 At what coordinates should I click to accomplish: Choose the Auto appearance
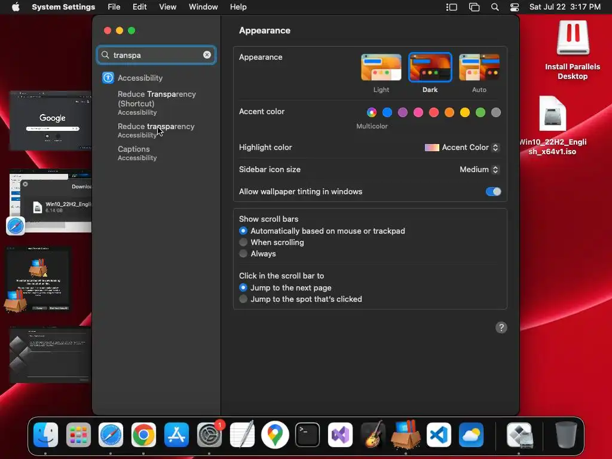point(479,68)
